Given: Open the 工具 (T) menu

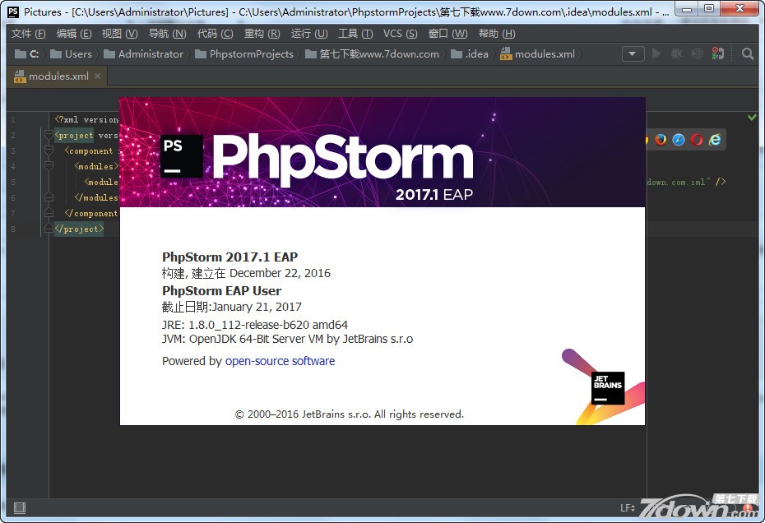Looking at the screenshot, I should click(x=355, y=33).
